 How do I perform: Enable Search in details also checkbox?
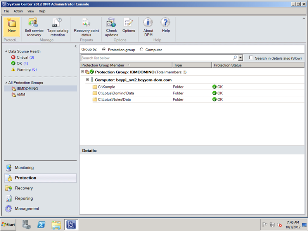251,57
